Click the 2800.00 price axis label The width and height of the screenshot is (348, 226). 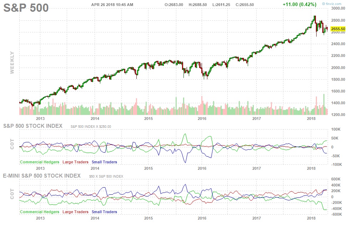click(x=338, y=20)
